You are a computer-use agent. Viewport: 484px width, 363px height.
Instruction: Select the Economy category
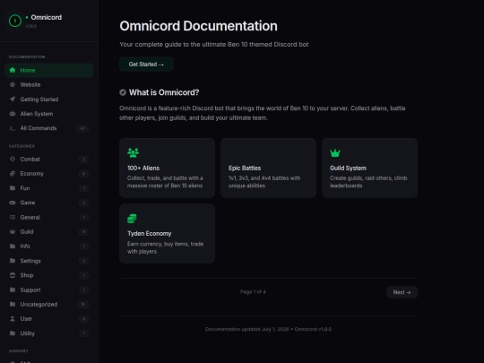coord(48,174)
